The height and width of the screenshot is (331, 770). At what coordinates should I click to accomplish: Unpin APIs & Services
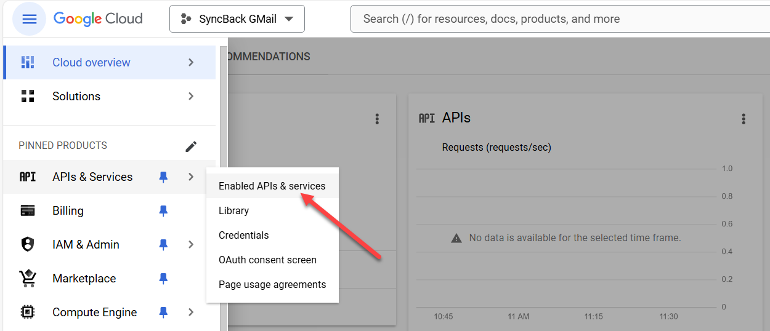(x=163, y=177)
